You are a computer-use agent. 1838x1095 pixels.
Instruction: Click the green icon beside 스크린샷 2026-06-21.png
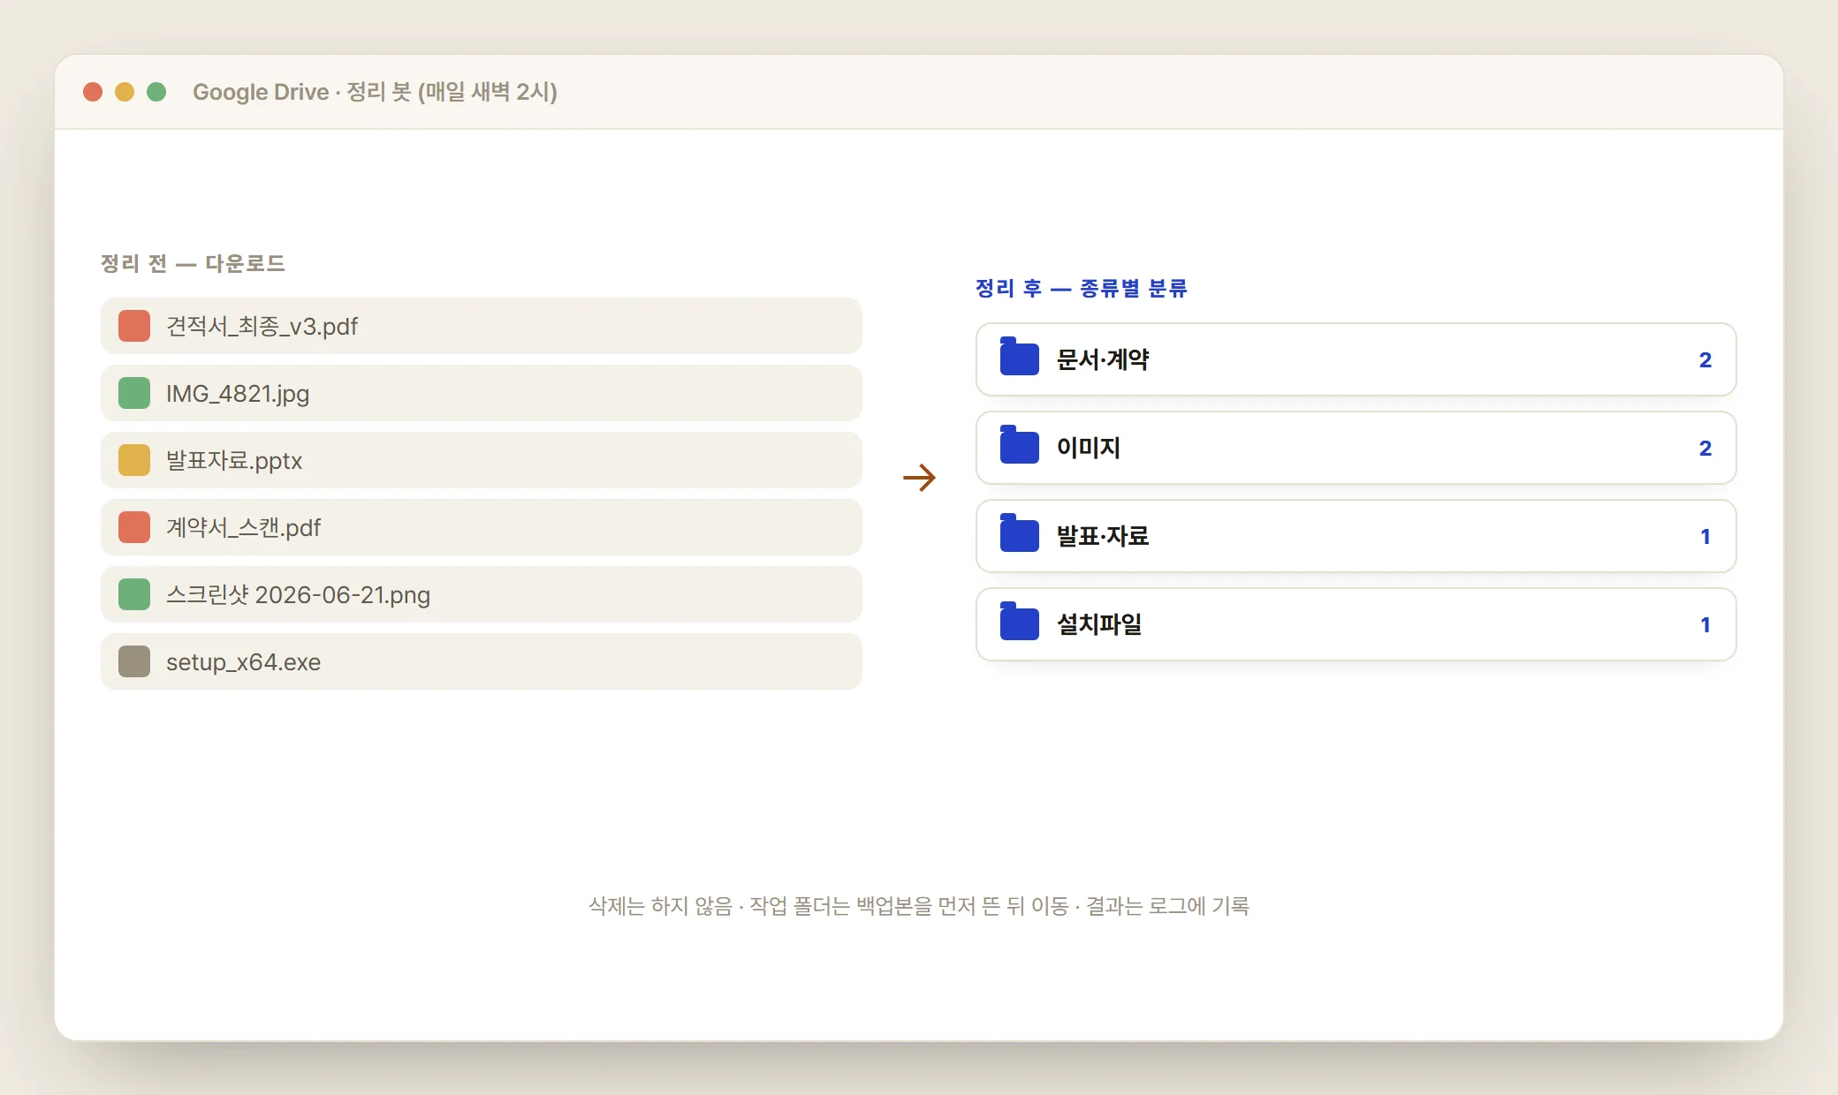(x=134, y=594)
